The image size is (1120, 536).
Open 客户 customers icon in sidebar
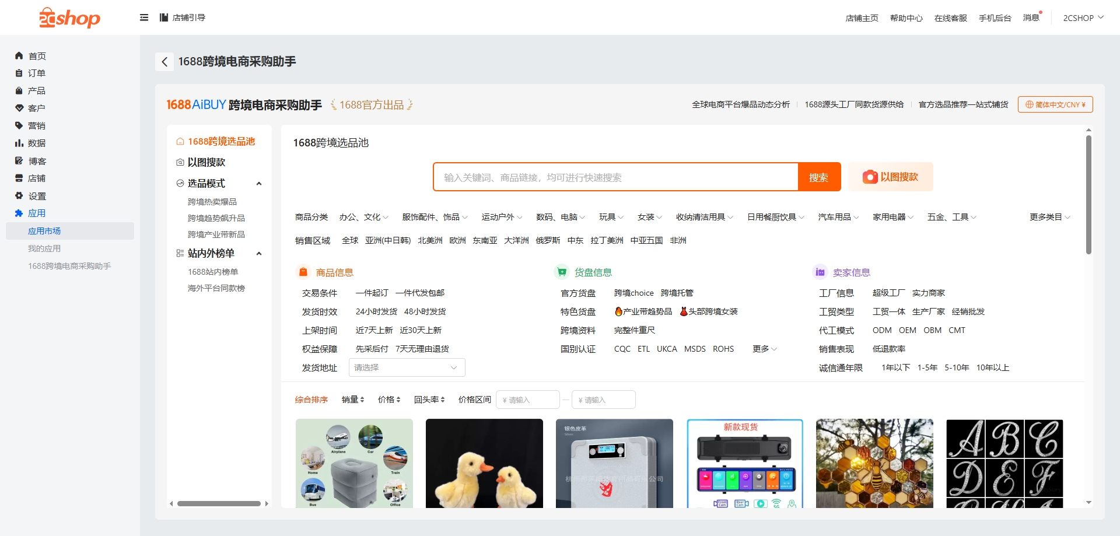click(19, 108)
